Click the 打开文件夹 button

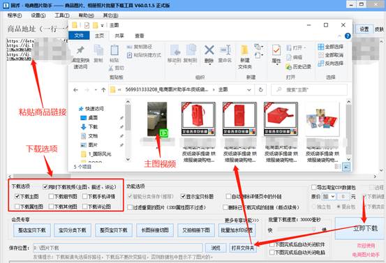click(243, 248)
